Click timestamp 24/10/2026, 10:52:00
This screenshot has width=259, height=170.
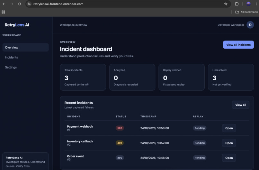click(155, 143)
